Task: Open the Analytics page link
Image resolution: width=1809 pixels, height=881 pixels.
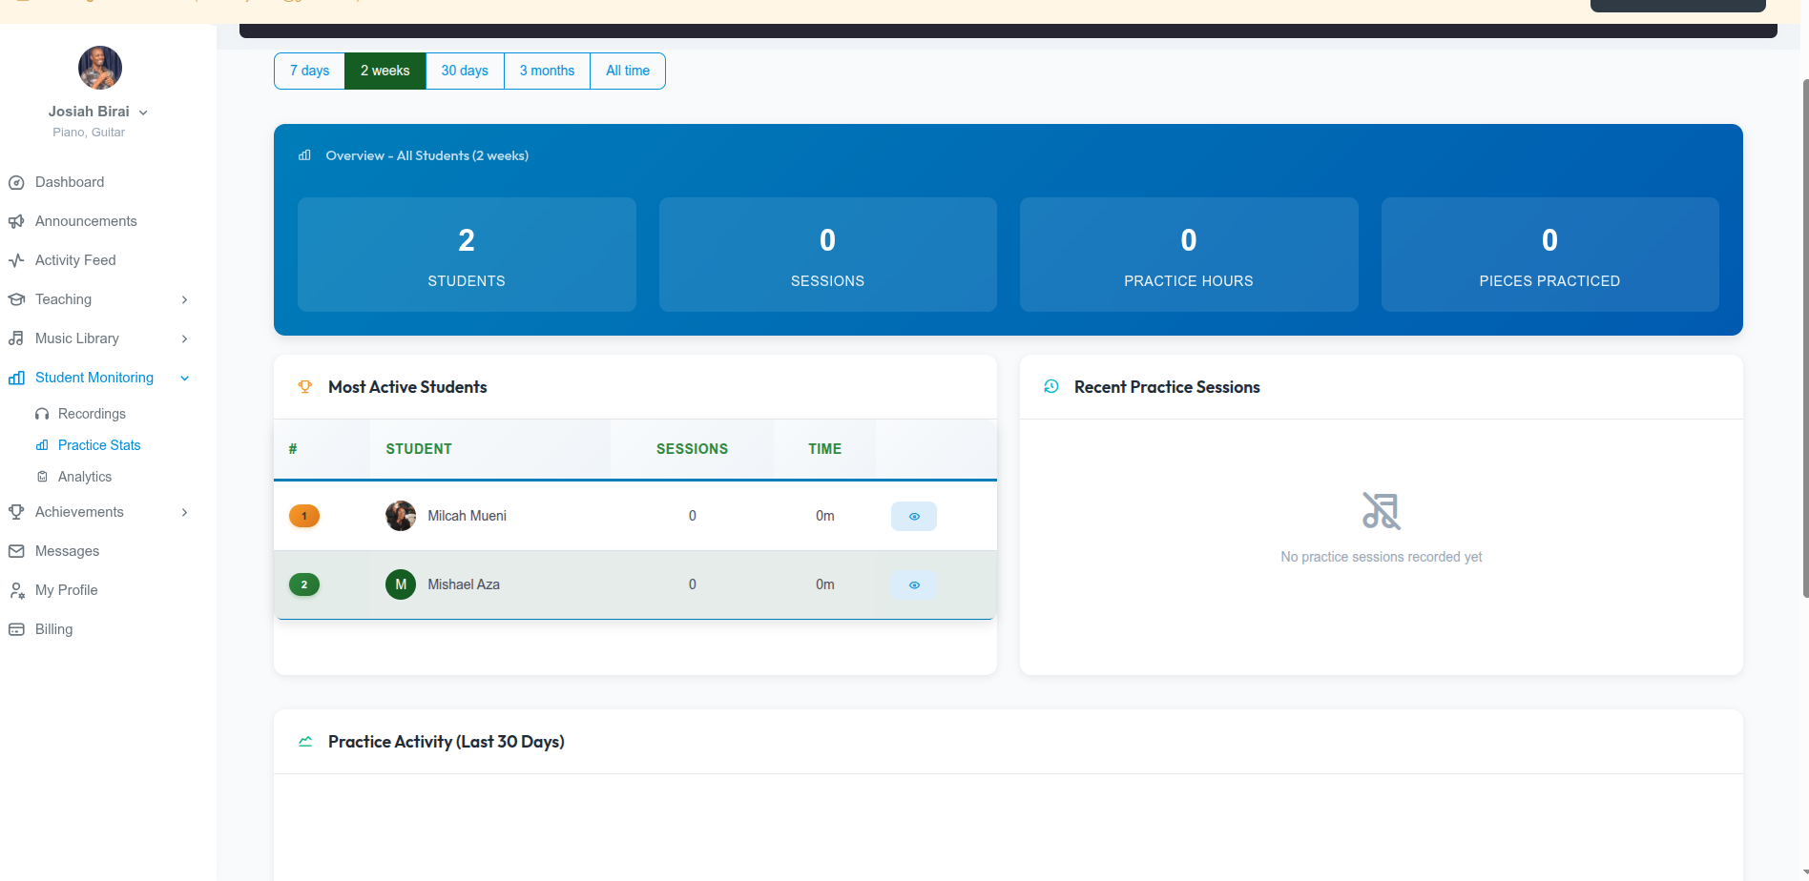Action: pos(85,477)
